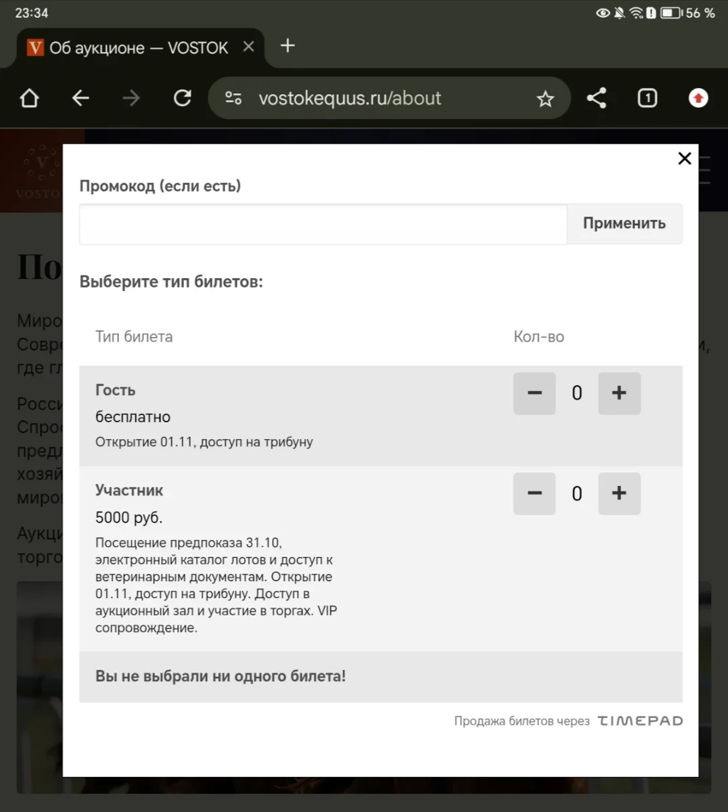Click the 'Кол-во' column header
Viewport: 728px width, 812px height.
click(x=539, y=336)
